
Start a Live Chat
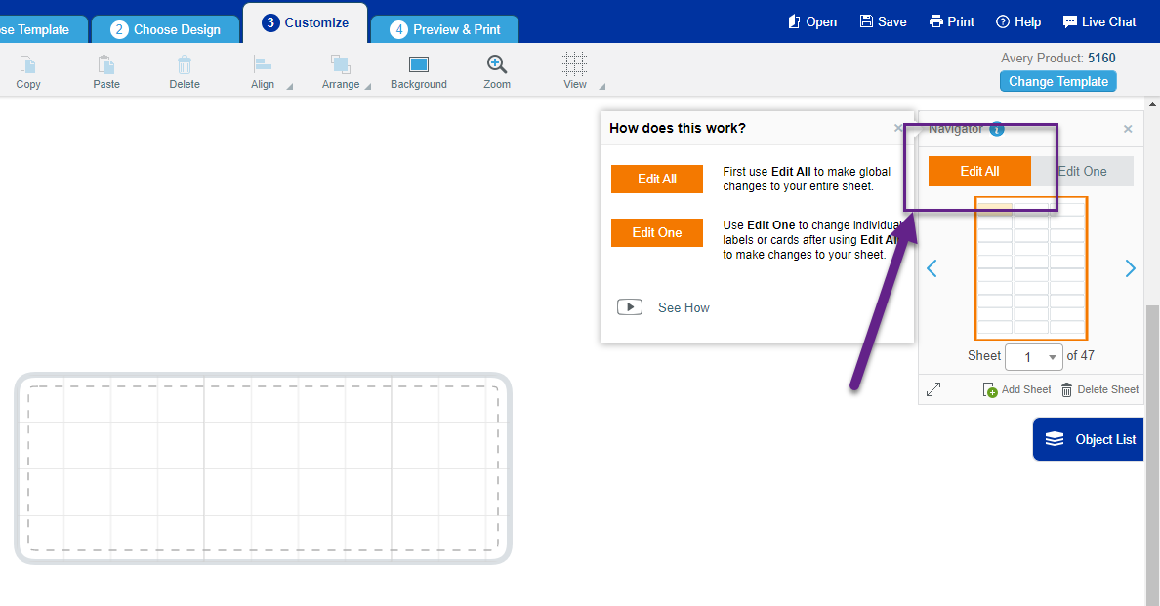pyautogui.click(x=1099, y=22)
